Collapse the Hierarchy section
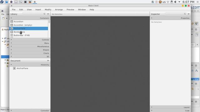This screenshot has height=112, width=200. click(x=30, y=65)
